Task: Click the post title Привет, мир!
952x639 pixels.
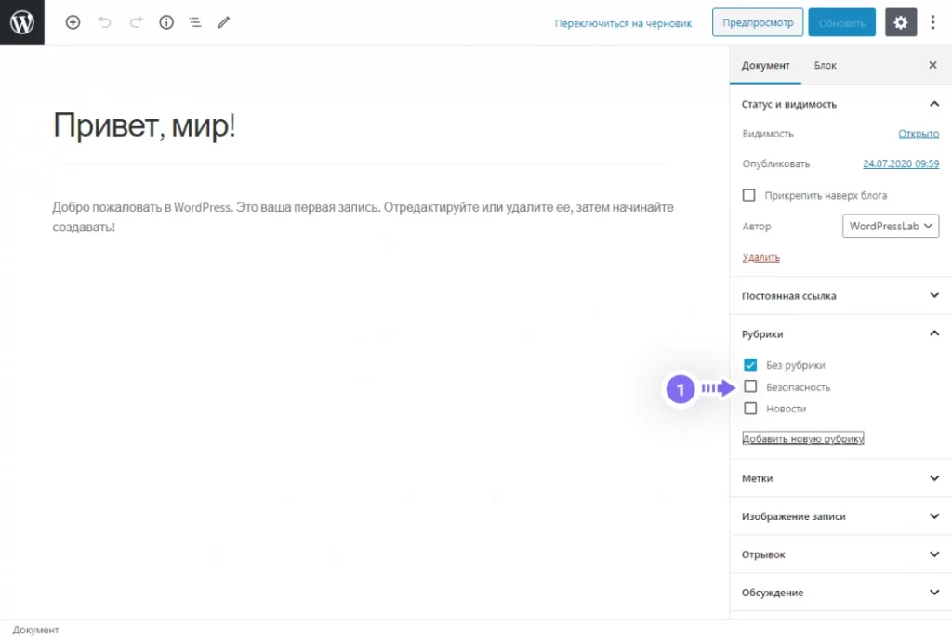Action: (x=144, y=124)
